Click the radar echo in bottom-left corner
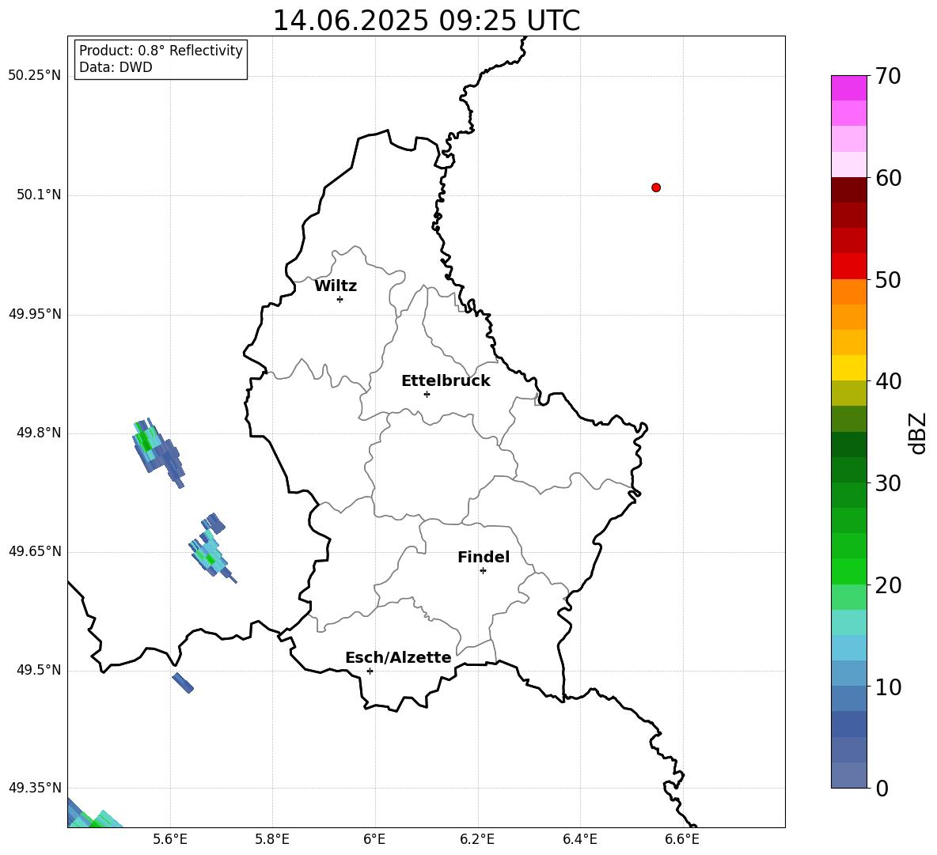The height and width of the screenshot is (855, 937). coord(94,813)
